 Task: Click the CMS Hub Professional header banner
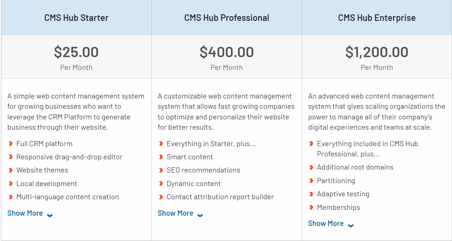point(226,17)
